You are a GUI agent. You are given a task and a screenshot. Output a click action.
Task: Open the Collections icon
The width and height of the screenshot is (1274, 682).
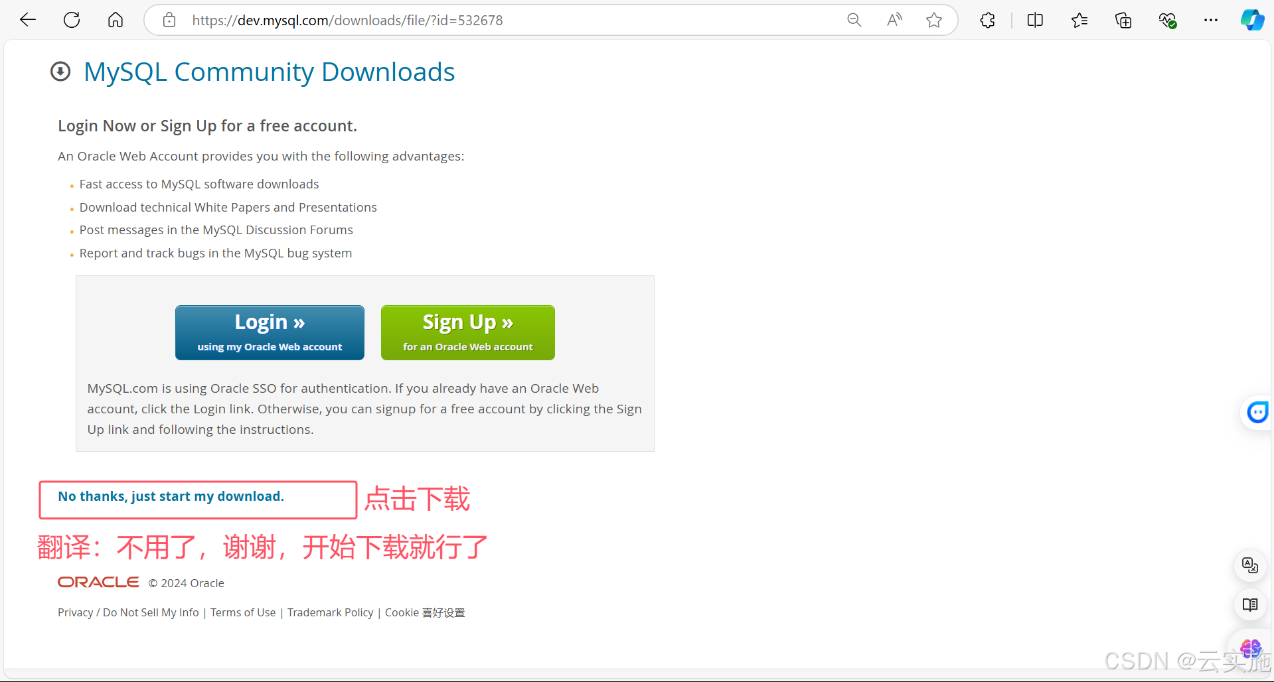click(1123, 20)
